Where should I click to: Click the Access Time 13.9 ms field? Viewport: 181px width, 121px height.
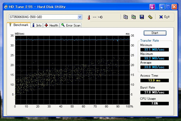154,80
